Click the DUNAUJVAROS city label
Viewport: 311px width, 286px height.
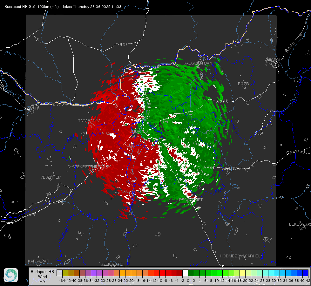tap(129, 191)
